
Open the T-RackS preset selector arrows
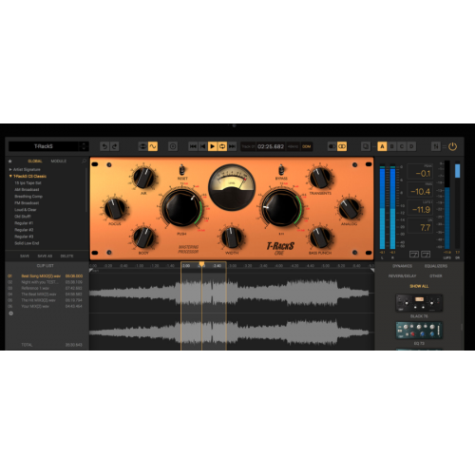click(x=84, y=146)
